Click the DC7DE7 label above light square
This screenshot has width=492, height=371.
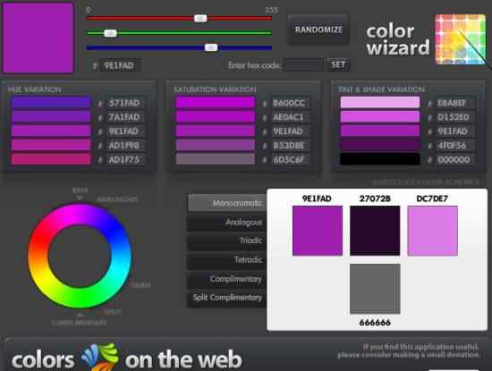[x=432, y=198]
